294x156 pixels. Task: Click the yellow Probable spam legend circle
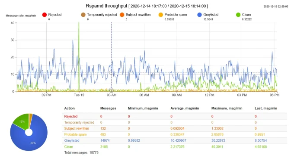[x=161, y=15]
